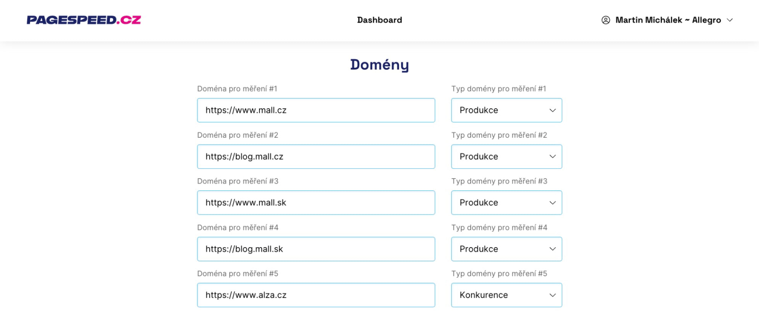This screenshot has width=759, height=321.
Task: Open the domain type #2 Produkce dropdown
Action: [507, 157]
